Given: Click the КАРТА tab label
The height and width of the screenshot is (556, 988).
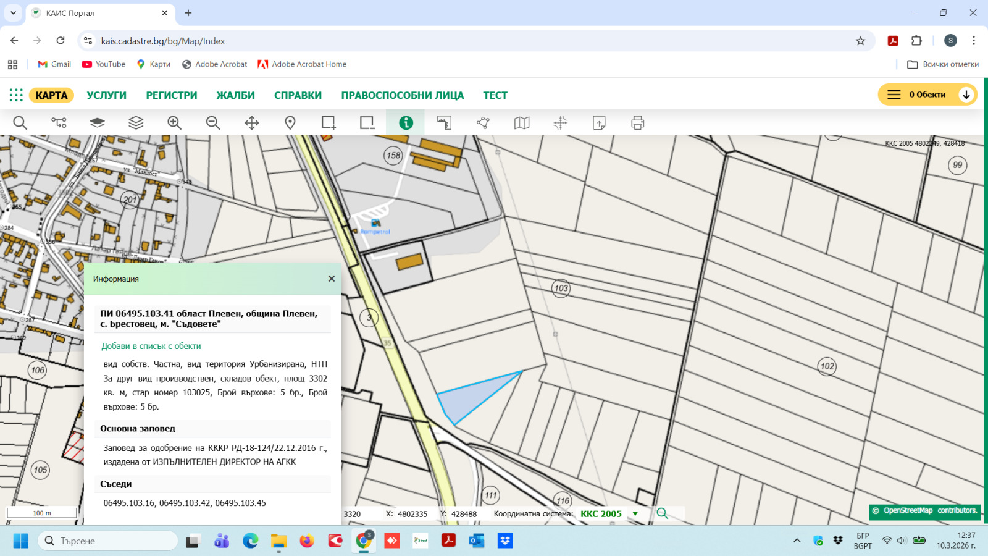Looking at the screenshot, I should tap(51, 95).
